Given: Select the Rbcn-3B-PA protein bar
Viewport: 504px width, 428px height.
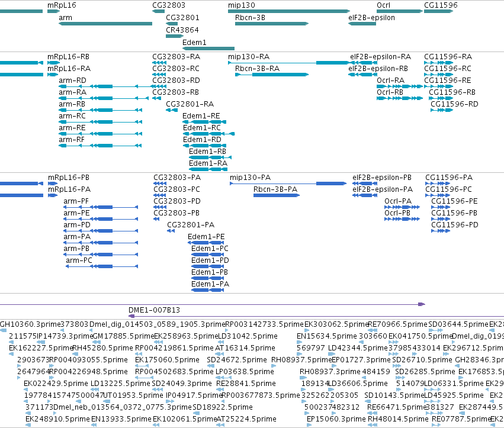Looking at the screenshot, I should tap(277, 195).
